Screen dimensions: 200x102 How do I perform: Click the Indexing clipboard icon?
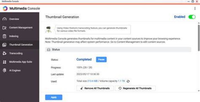(4, 36)
